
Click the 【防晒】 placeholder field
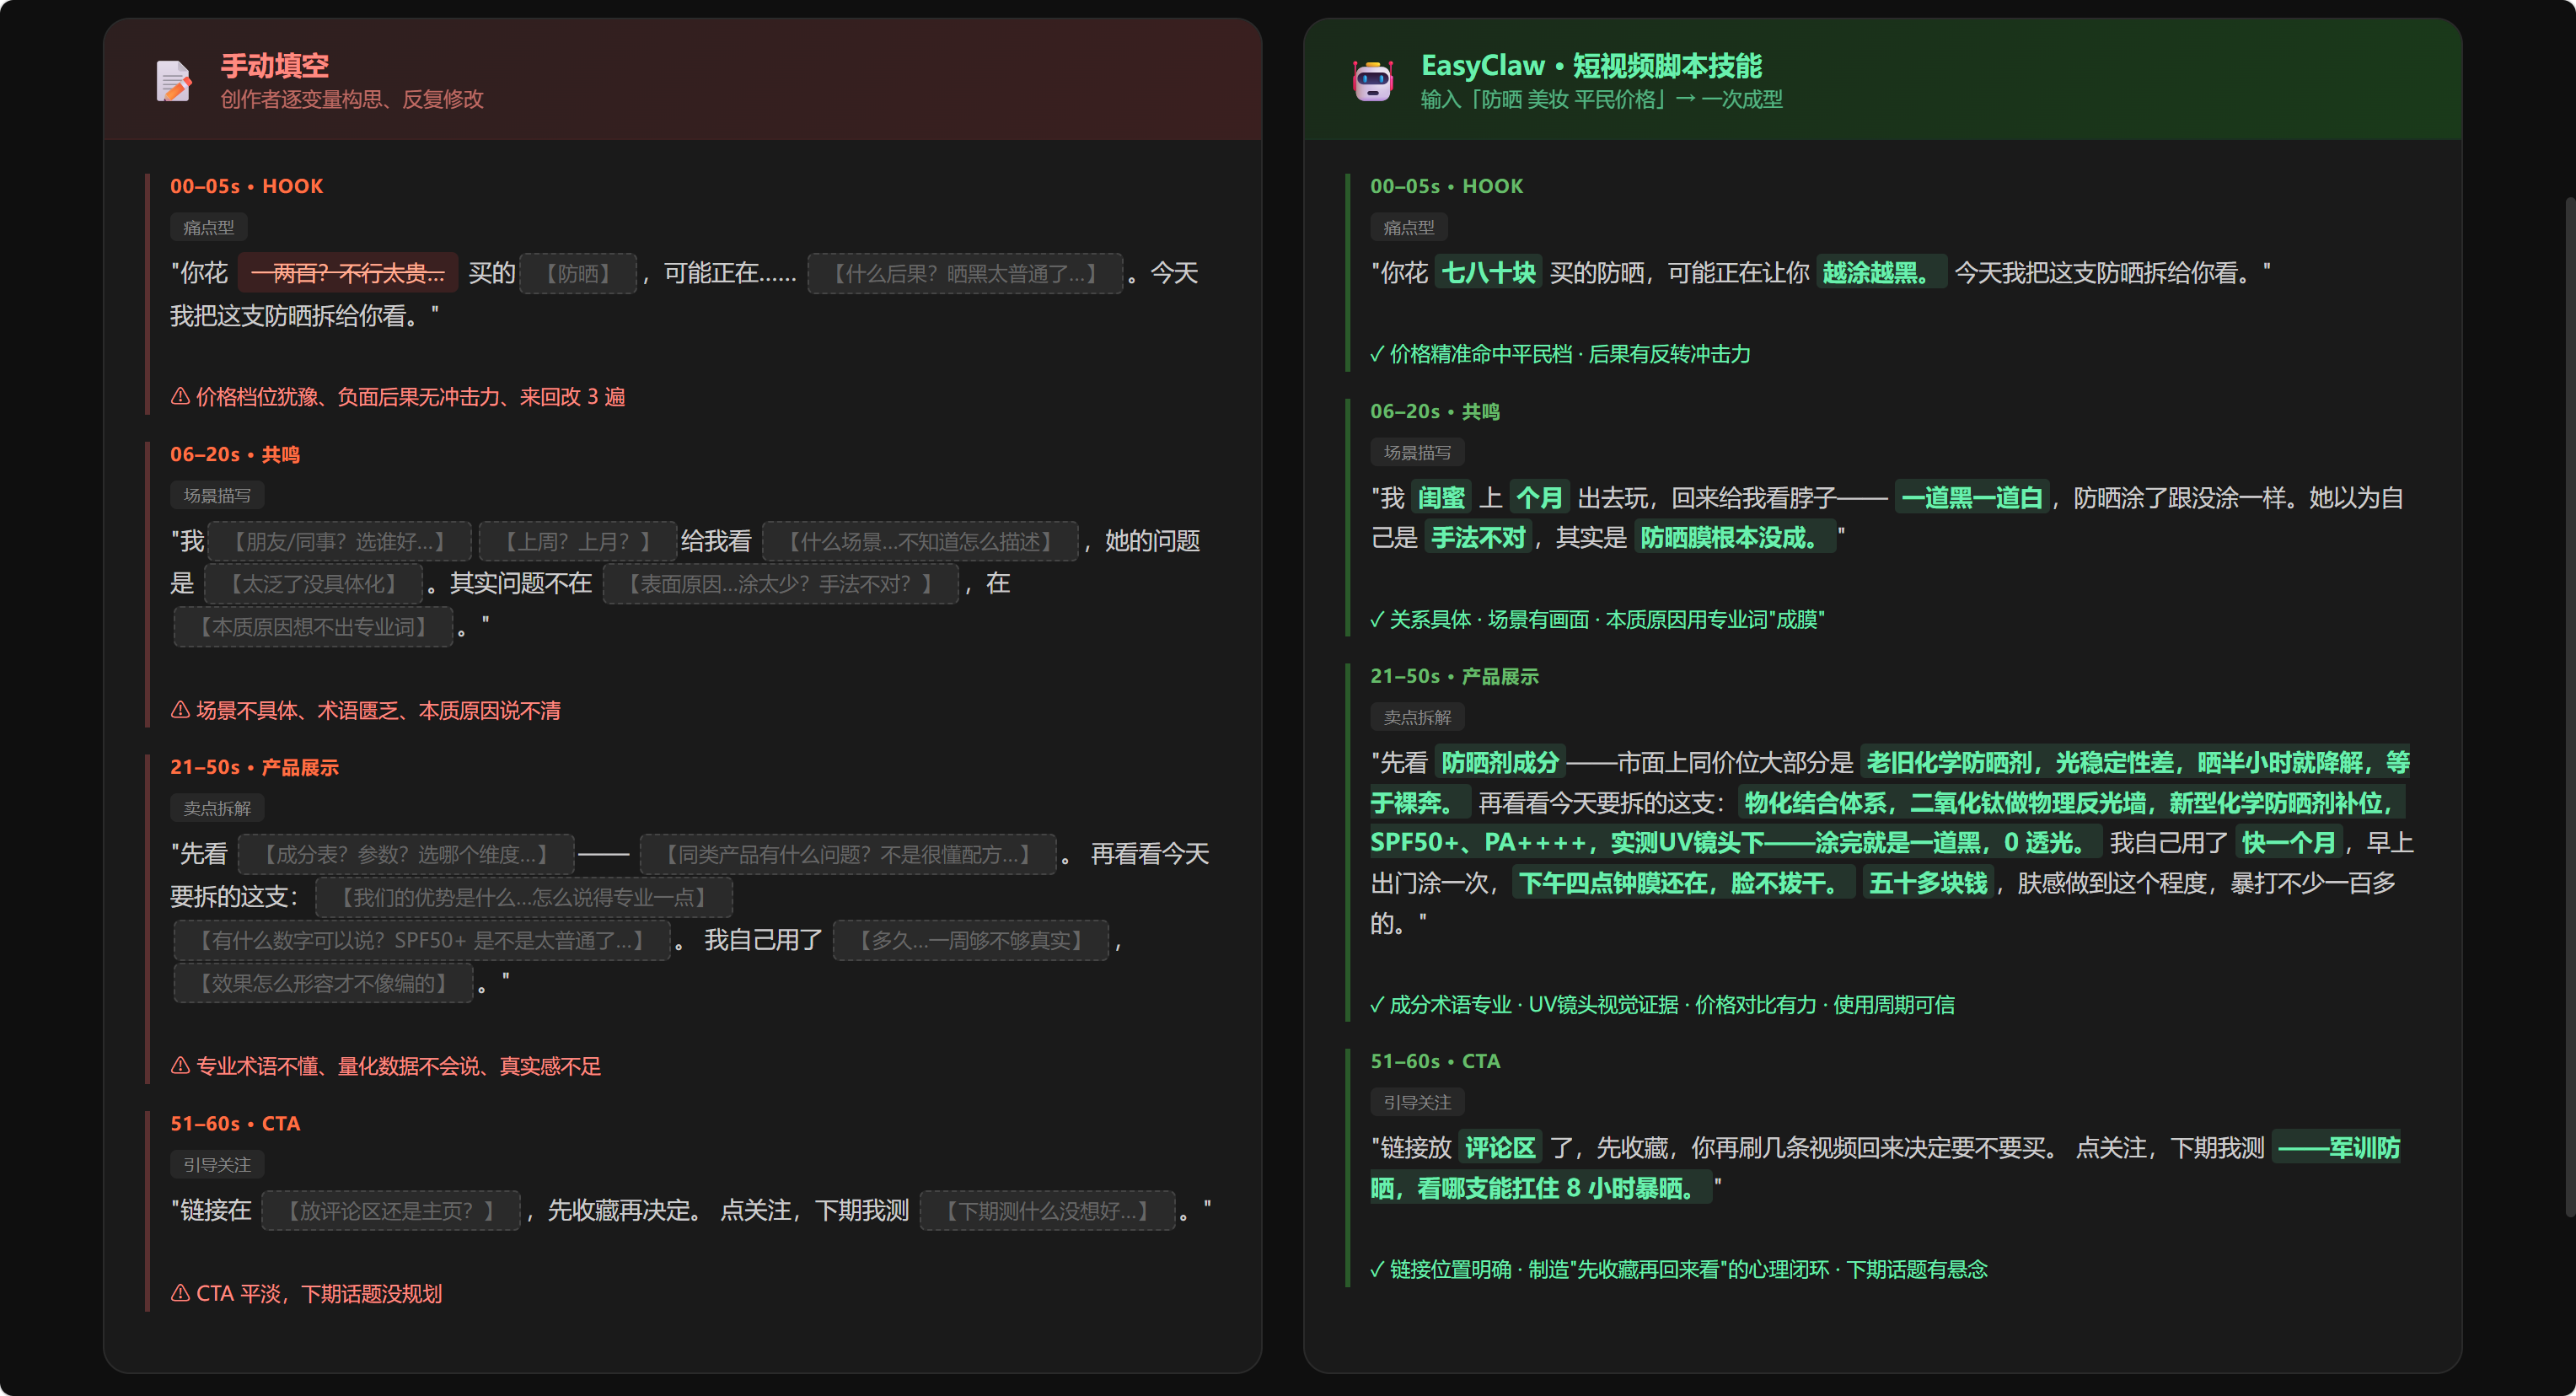(x=578, y=274)
